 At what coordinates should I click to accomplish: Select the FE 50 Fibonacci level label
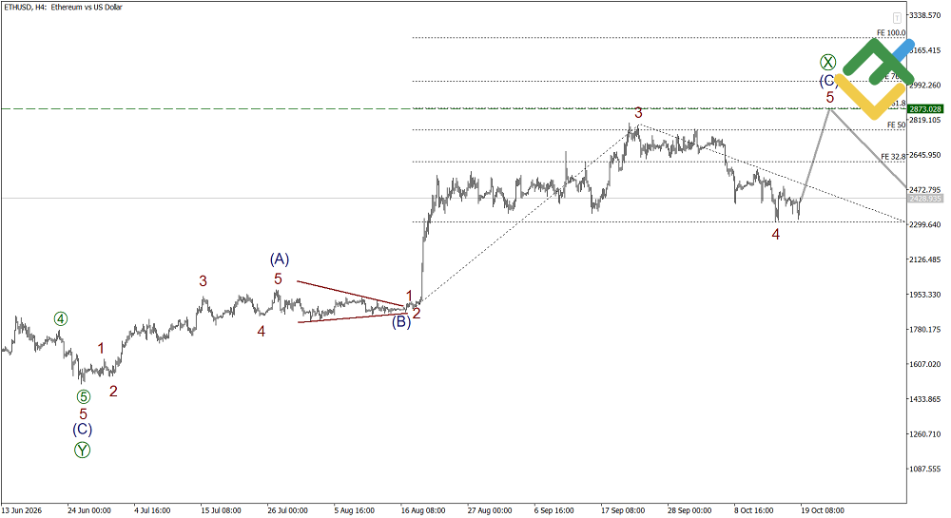coord(896,125)
